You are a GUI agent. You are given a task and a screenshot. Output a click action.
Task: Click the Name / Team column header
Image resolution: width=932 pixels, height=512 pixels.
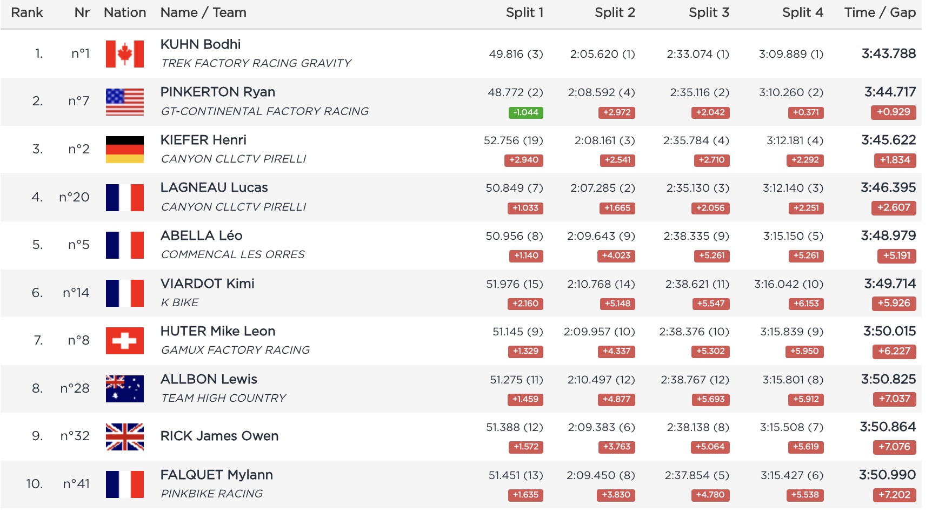(203, 12)
